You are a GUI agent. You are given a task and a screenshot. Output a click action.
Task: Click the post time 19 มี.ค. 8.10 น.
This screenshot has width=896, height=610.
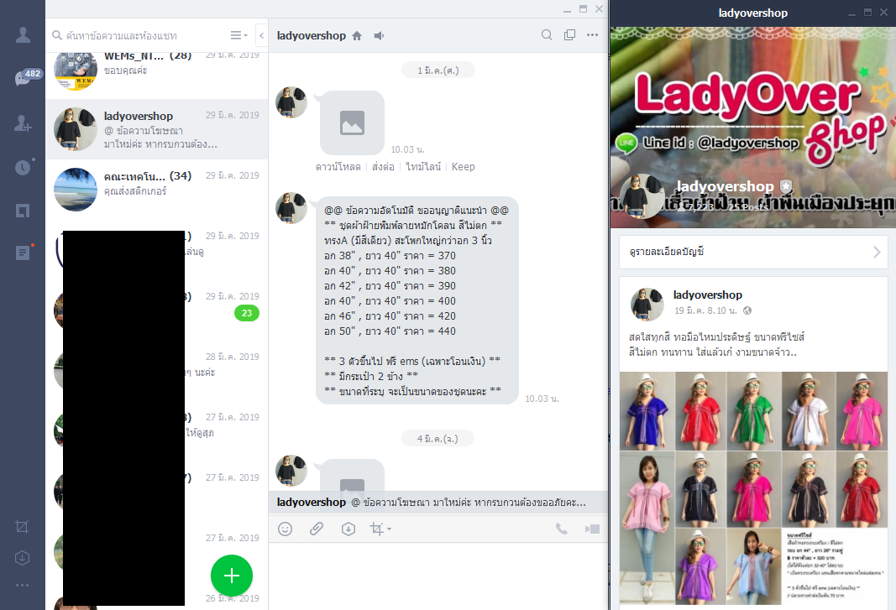coord(705,310)
